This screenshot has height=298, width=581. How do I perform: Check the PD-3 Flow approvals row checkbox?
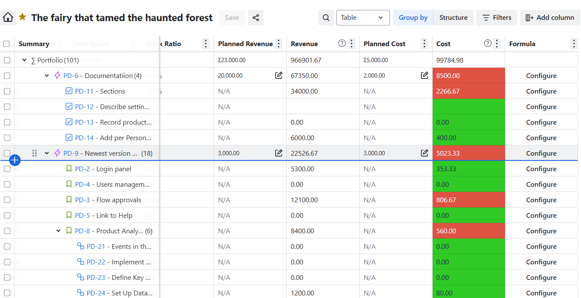point(7,200)
